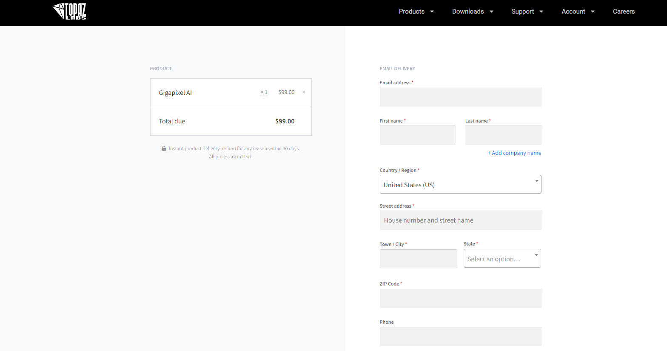Go to the Careers page

[624, 11]
